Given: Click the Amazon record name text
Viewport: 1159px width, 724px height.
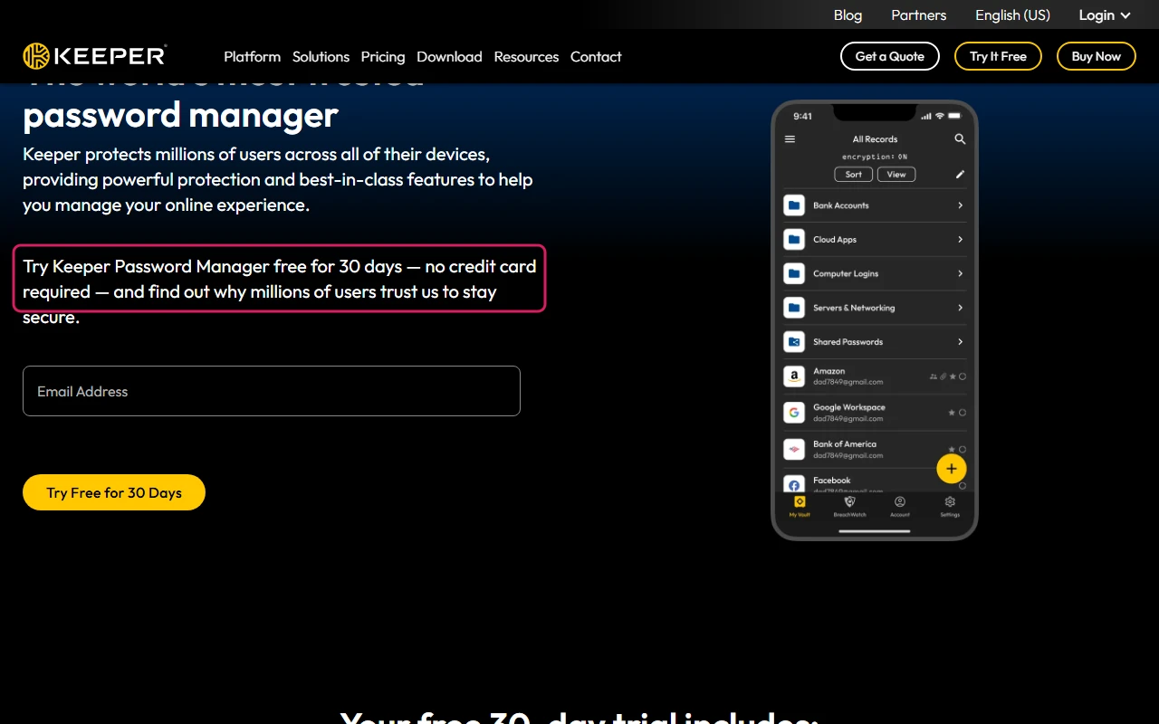Looking at the screenshot, I should click(829, 371).
